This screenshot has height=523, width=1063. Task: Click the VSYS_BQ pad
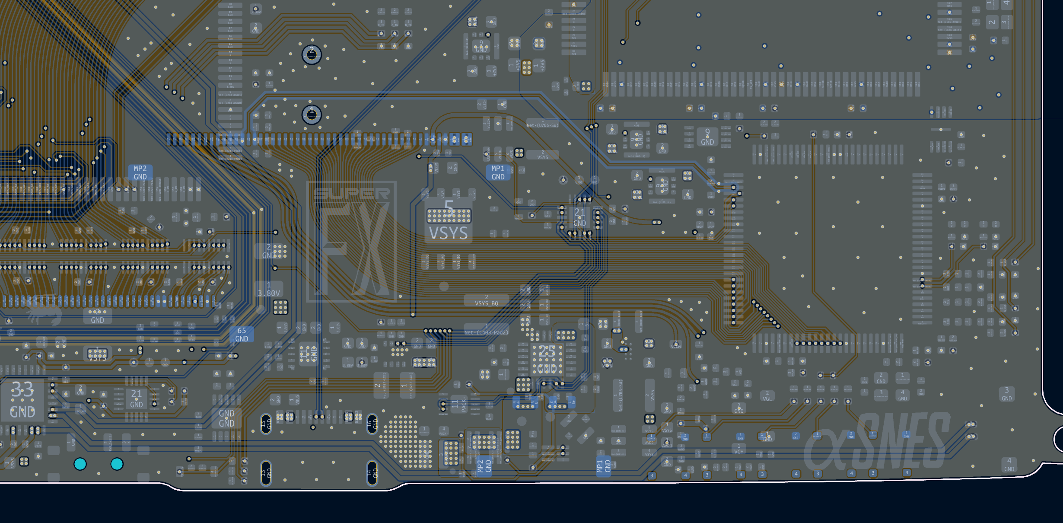tap(487, 300)
